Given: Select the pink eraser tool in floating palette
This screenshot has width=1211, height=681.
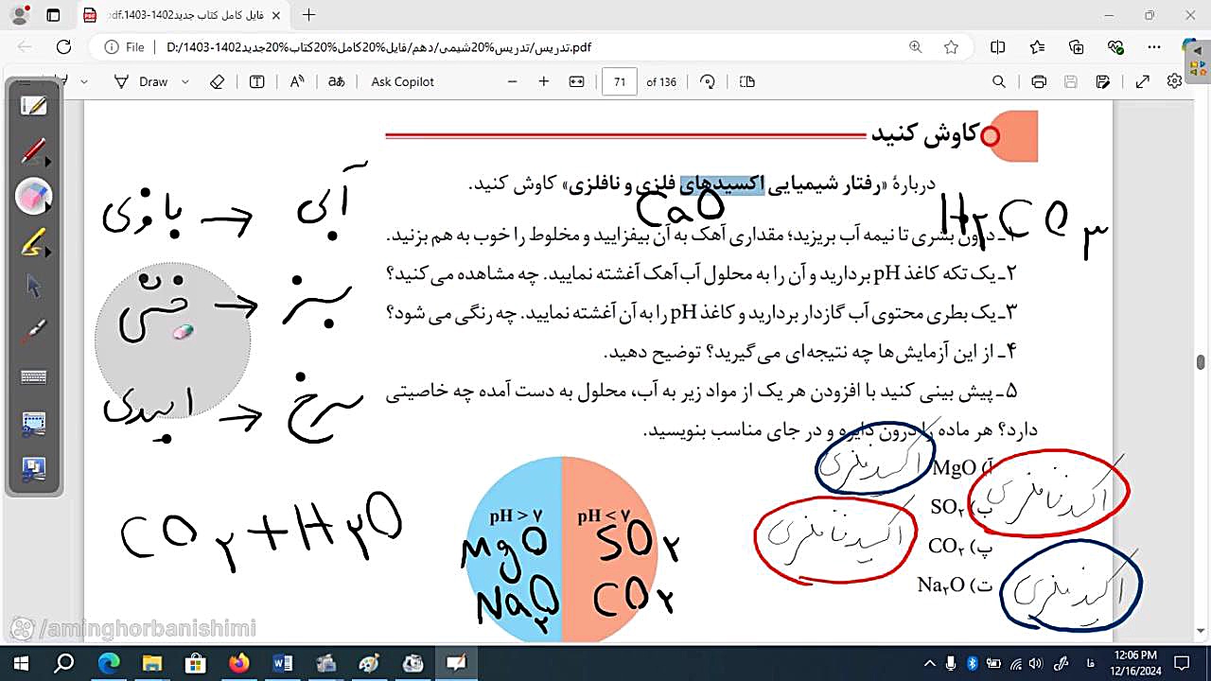Looking at the screenshot, I should 34,197.
